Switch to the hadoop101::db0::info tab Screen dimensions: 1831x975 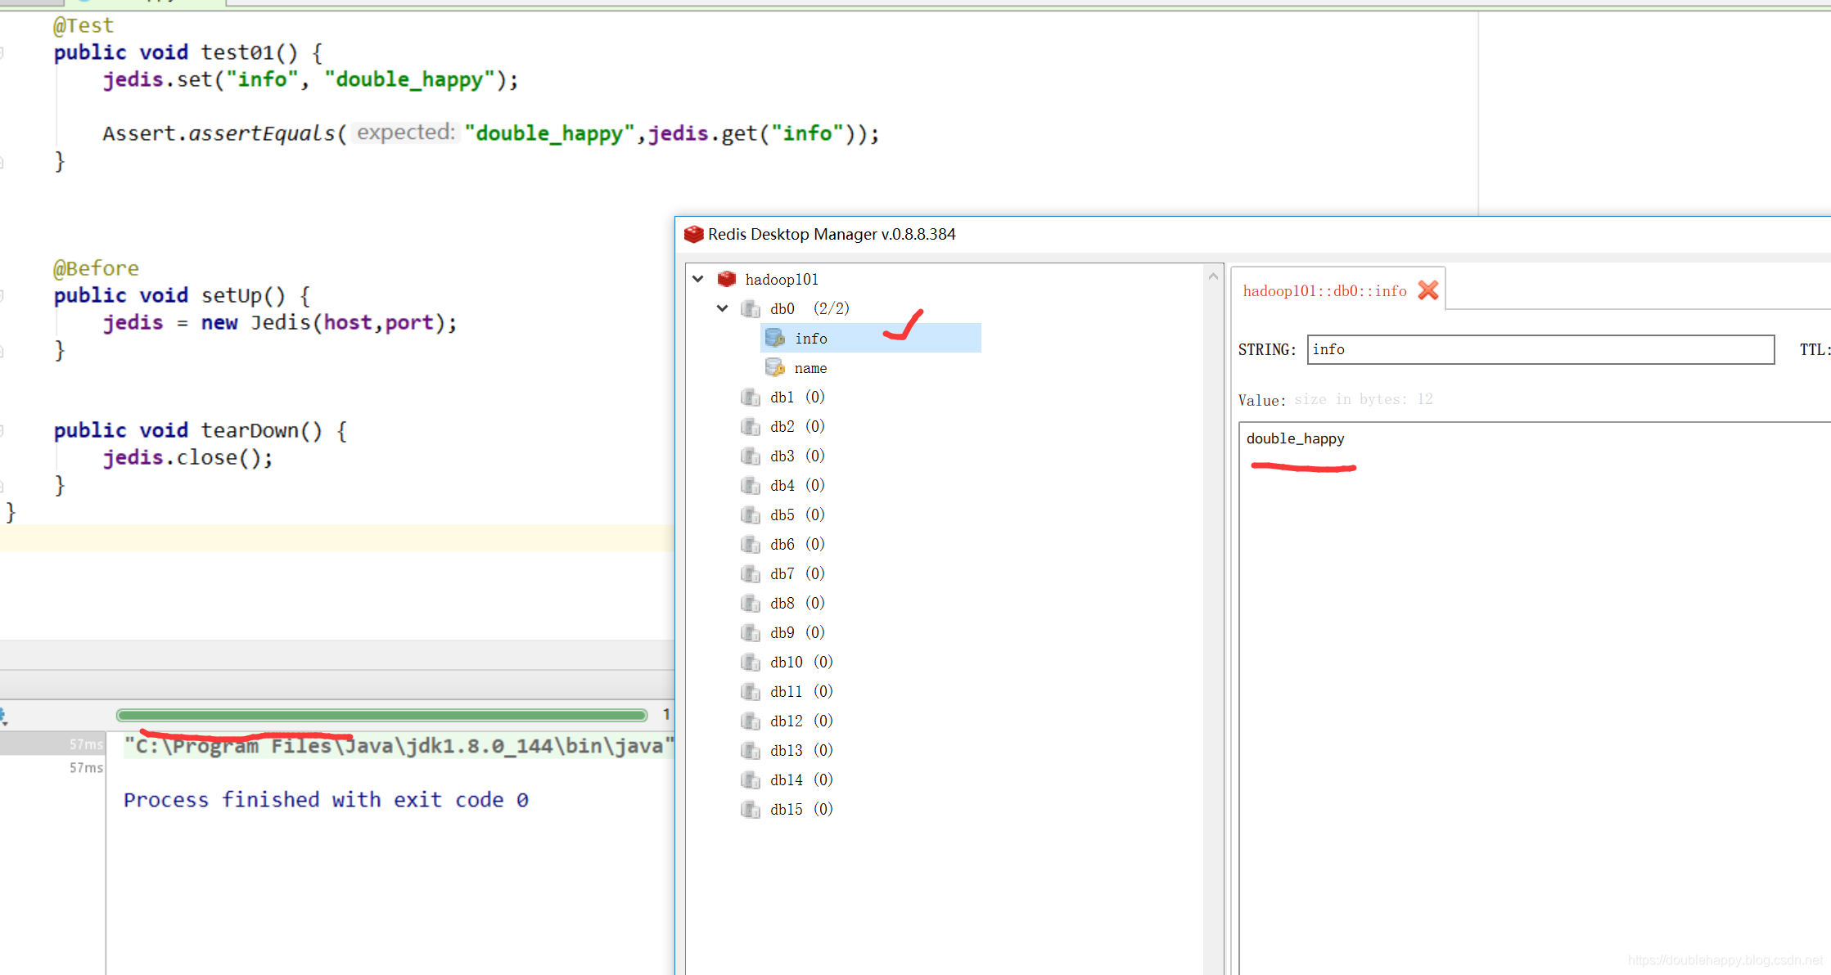[x=1324, y=291]
